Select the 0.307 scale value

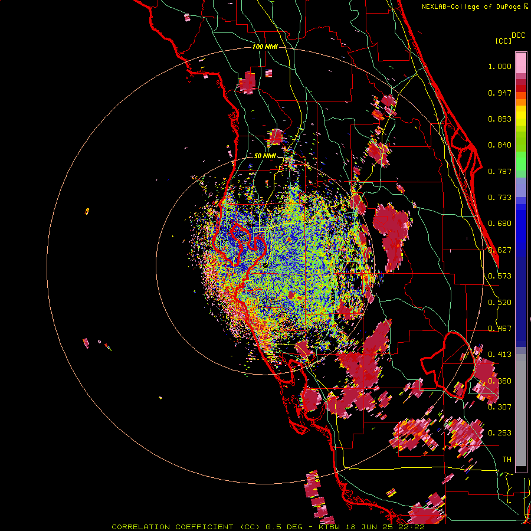click(x=500, y=407)
